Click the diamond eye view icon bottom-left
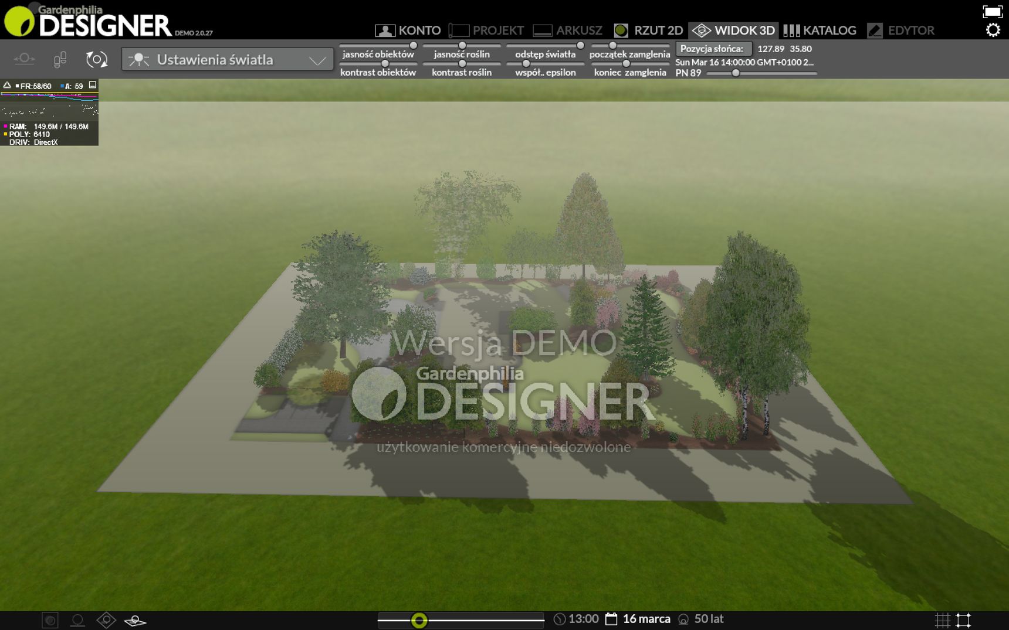The height and width of the screenshot is (630, 1009). 106,619
